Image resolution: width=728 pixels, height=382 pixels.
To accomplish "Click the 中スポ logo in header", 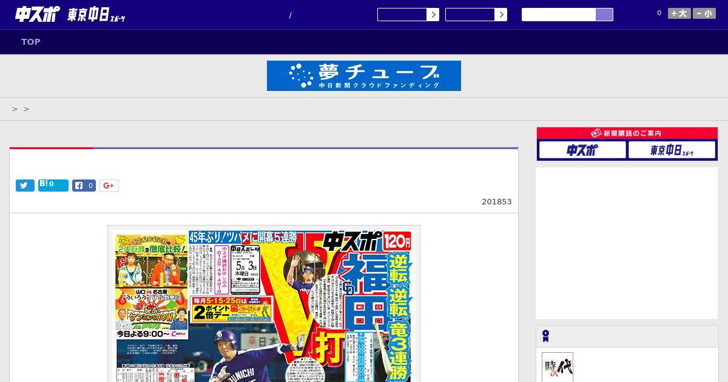I will click(x=38, y=15).
